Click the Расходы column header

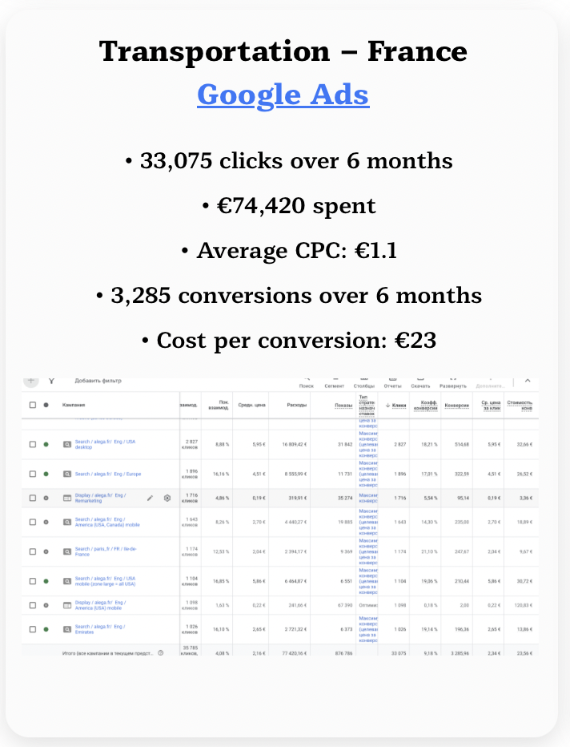point(297,405)
